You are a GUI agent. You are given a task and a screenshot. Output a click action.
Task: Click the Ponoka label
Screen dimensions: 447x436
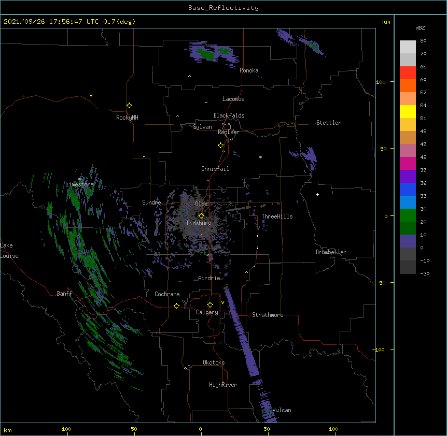[249, 70]
